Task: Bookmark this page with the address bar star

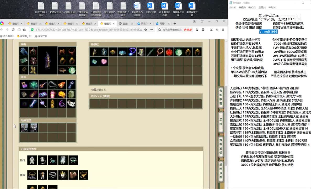Action: pyautogui.click(x=146, y=30)
